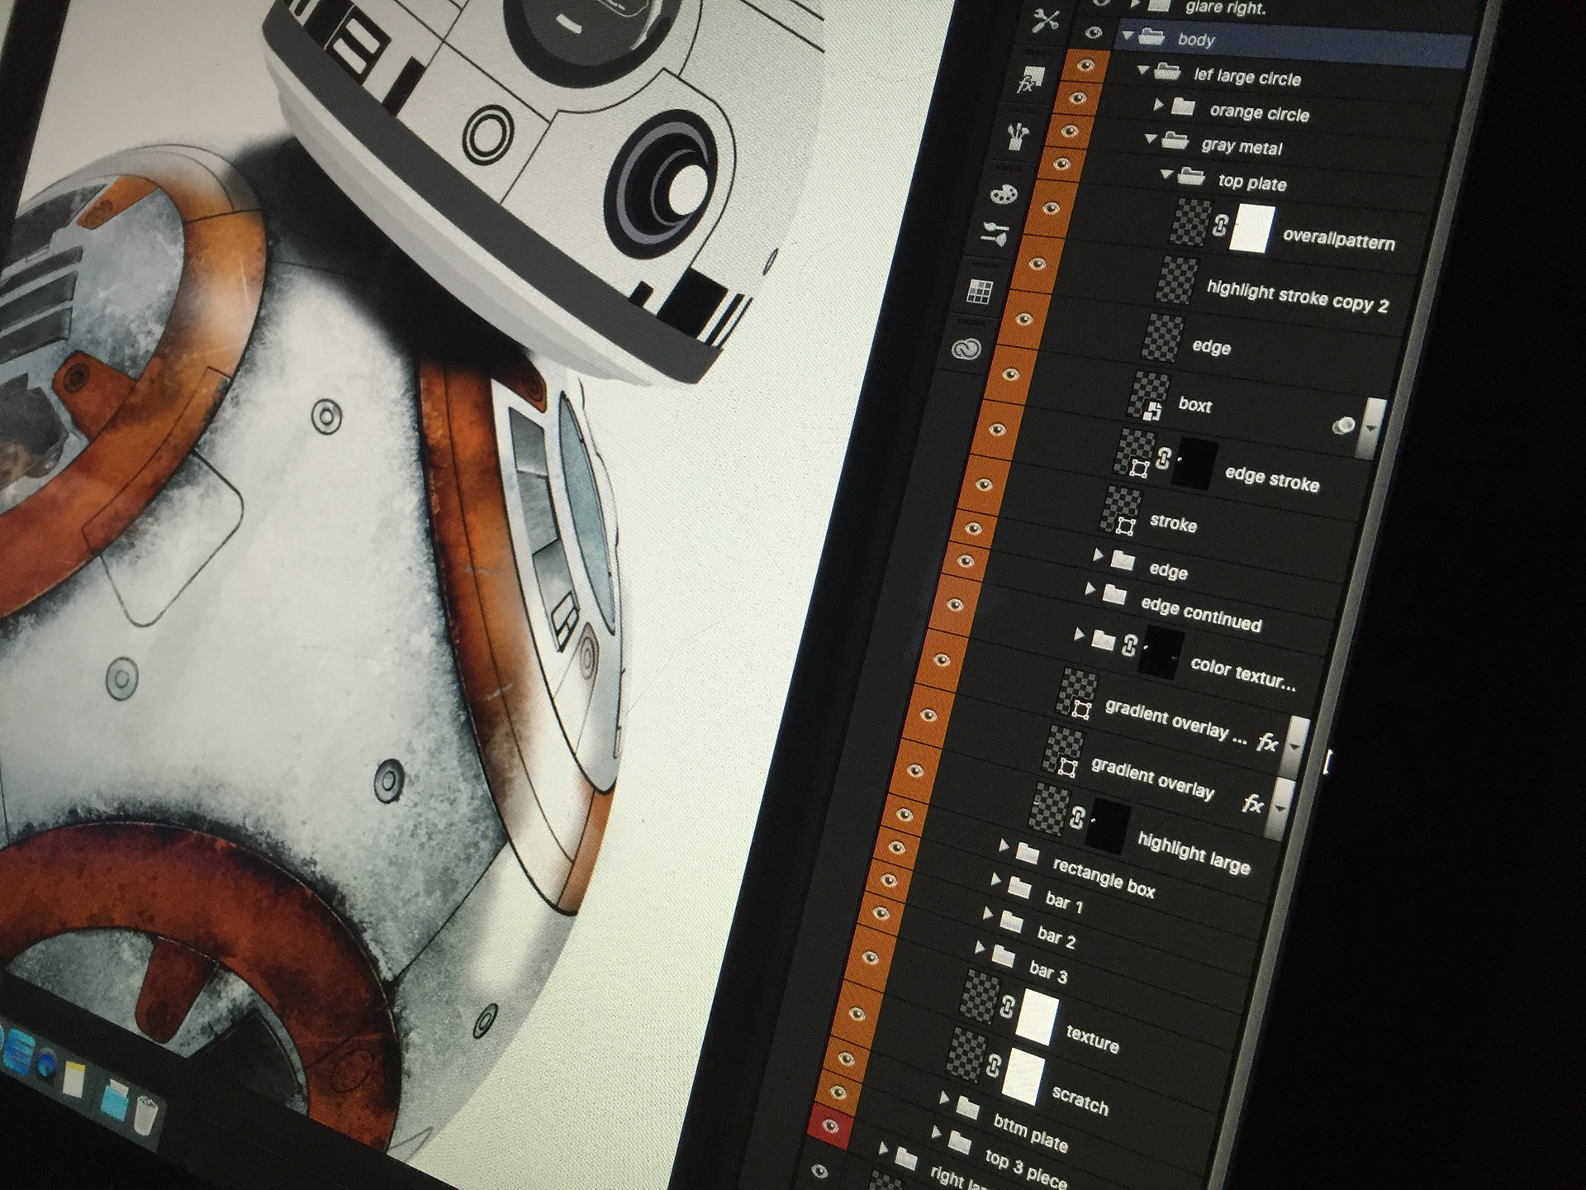Viewport: 1586px width, 1190px height.
Task: Click the mask link icon on edge stroke layer
Action: coord(1164,457)
